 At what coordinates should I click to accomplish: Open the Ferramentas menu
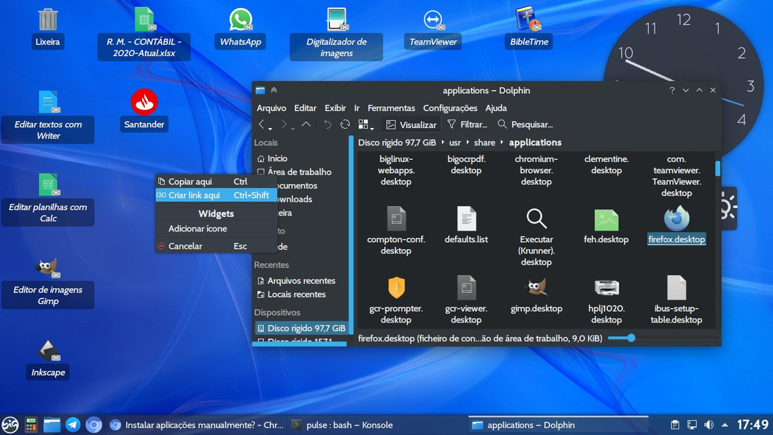click(x=391, y=108)
